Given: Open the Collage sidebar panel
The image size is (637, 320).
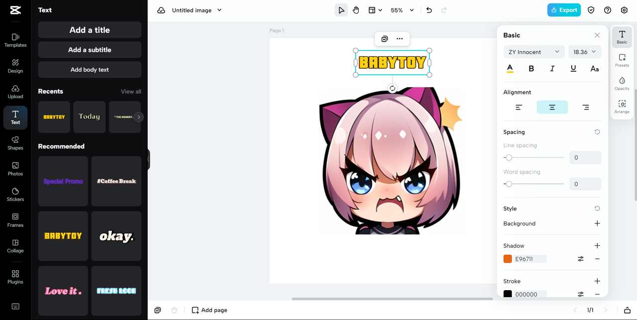Looking at the screenshot, I should coord(15,246).
